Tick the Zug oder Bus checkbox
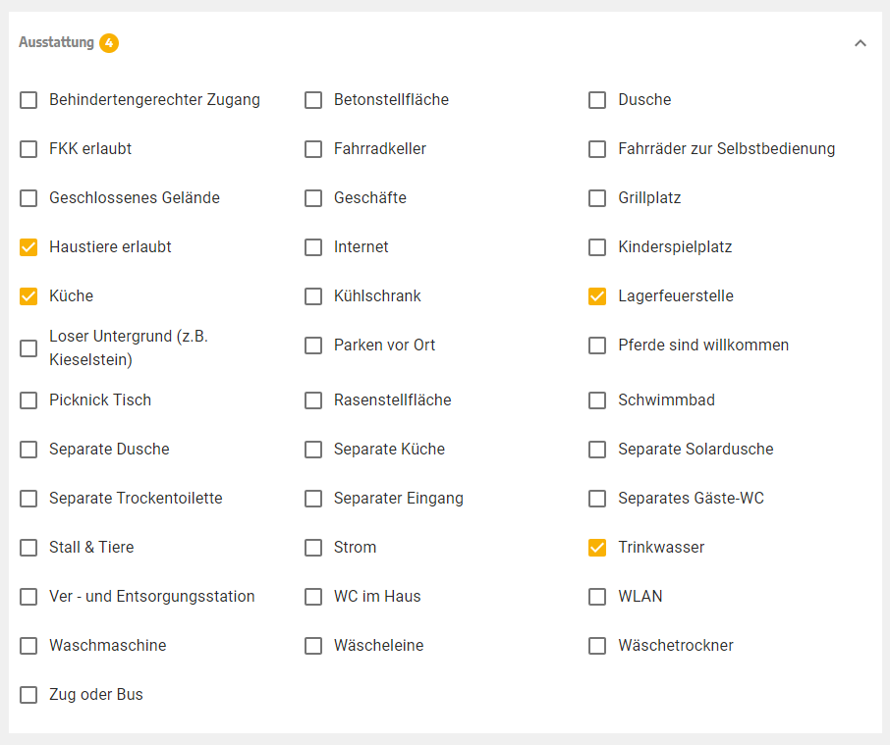Image resolution: width=890 pixels, height=745 pixels. click(28, 695)
